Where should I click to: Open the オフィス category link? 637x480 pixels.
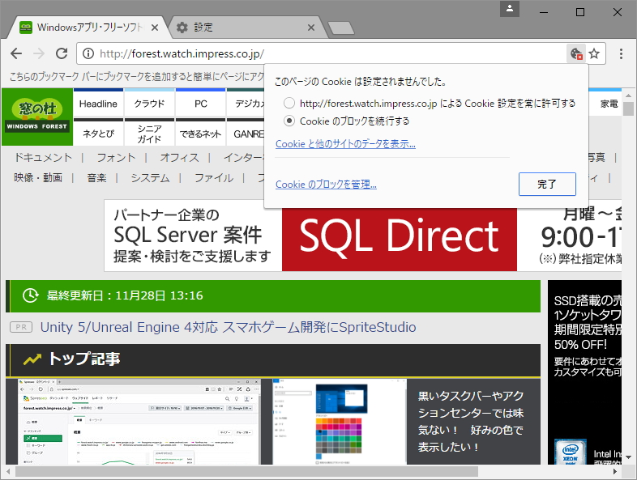tap(179, 157)
